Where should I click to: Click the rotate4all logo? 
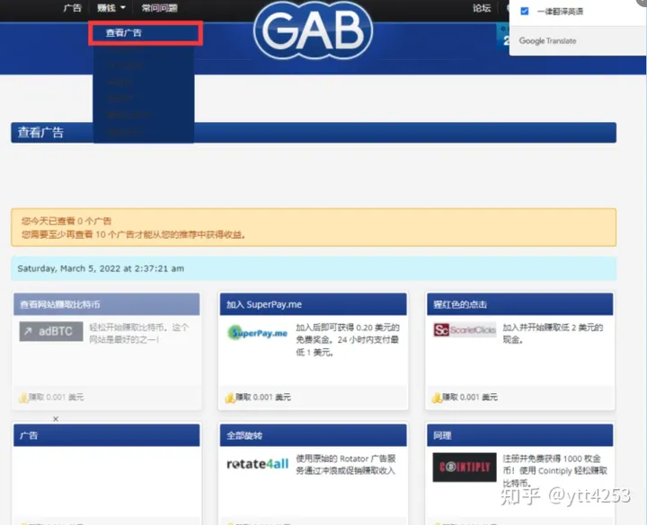pos(258,464)
